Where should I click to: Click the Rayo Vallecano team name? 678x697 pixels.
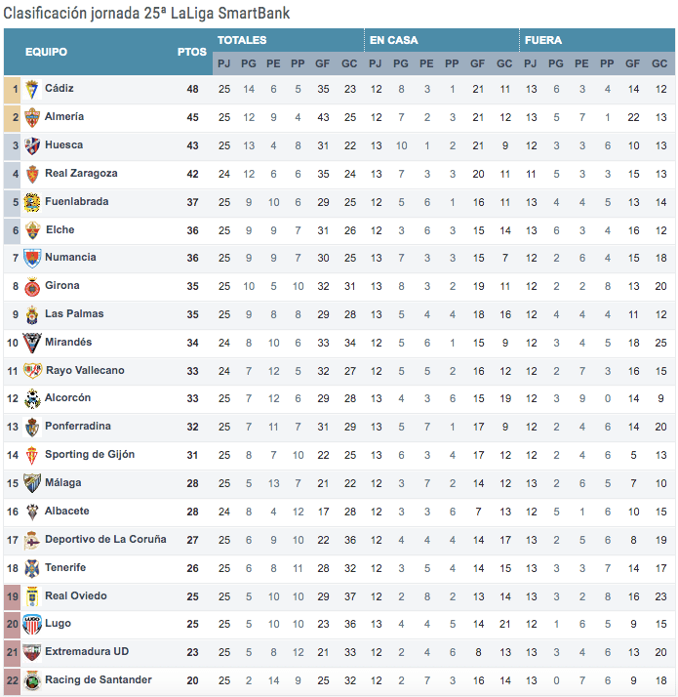[85, 371]
